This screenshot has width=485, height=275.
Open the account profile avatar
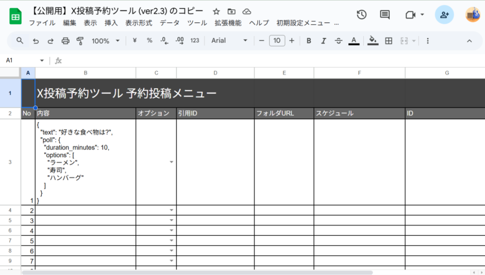point(473,14)
